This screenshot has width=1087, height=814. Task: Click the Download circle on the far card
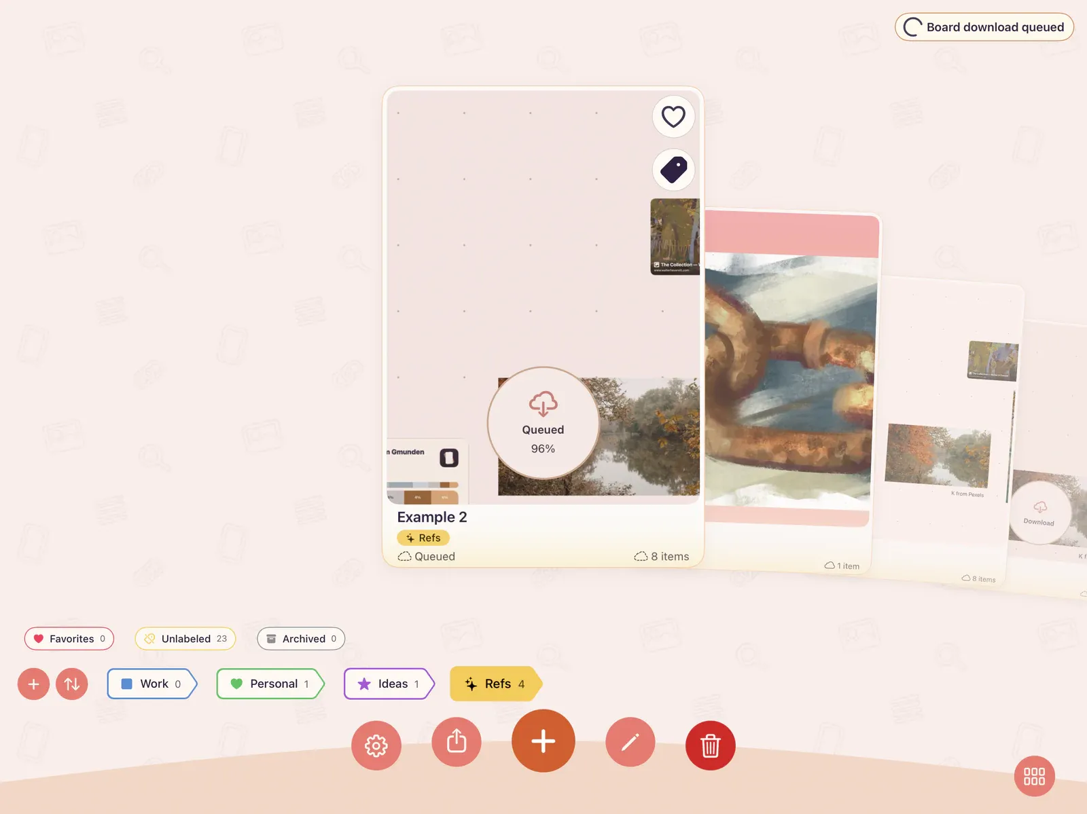pyautogui.click(x=1039, y=513)
